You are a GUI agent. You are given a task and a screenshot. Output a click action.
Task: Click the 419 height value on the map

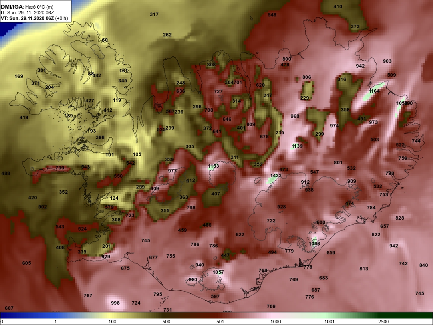(24, 117)
